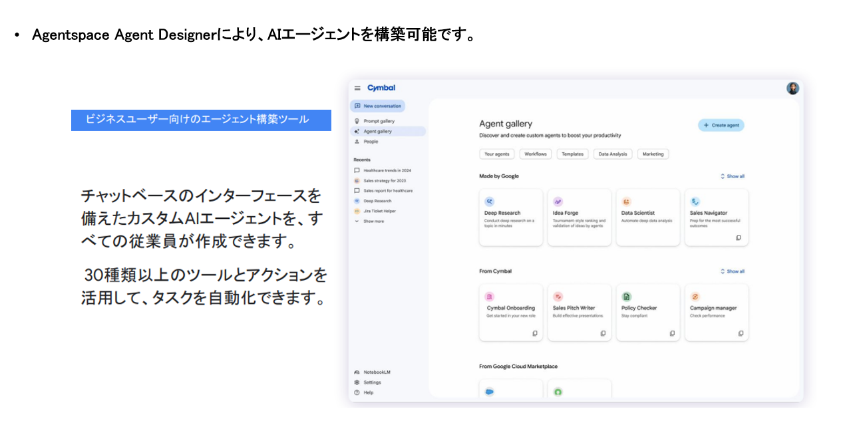Image resolution: width=865 pixels, height=431 pixels.
Task: Open recent item Sales strategy for 2023
Action: [380, 180]
